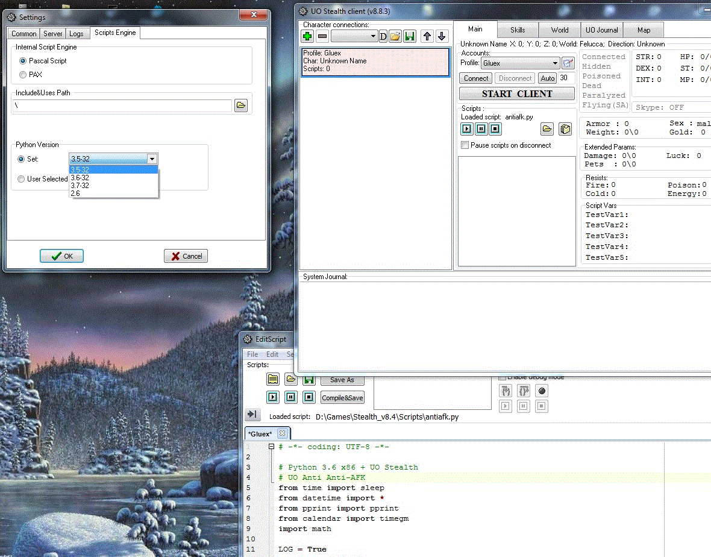
Task: Choose the User Selected Python option
Action: pos(22,179)
